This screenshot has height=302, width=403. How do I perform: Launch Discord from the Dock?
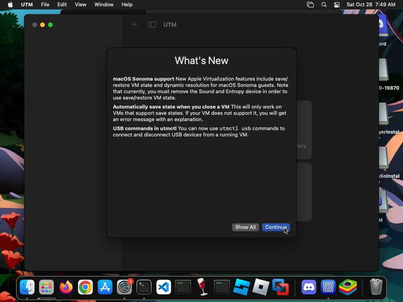pyautogui.click(x=309, y=287)
